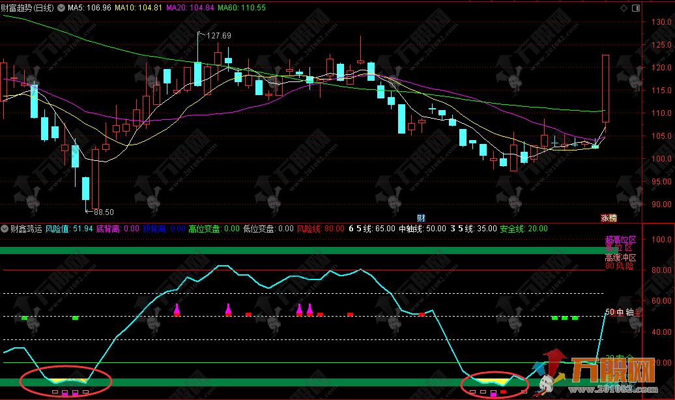The image size is (675, 400).
Task: Click the 安全线: 20.00 readout
Action: (524, 229)
